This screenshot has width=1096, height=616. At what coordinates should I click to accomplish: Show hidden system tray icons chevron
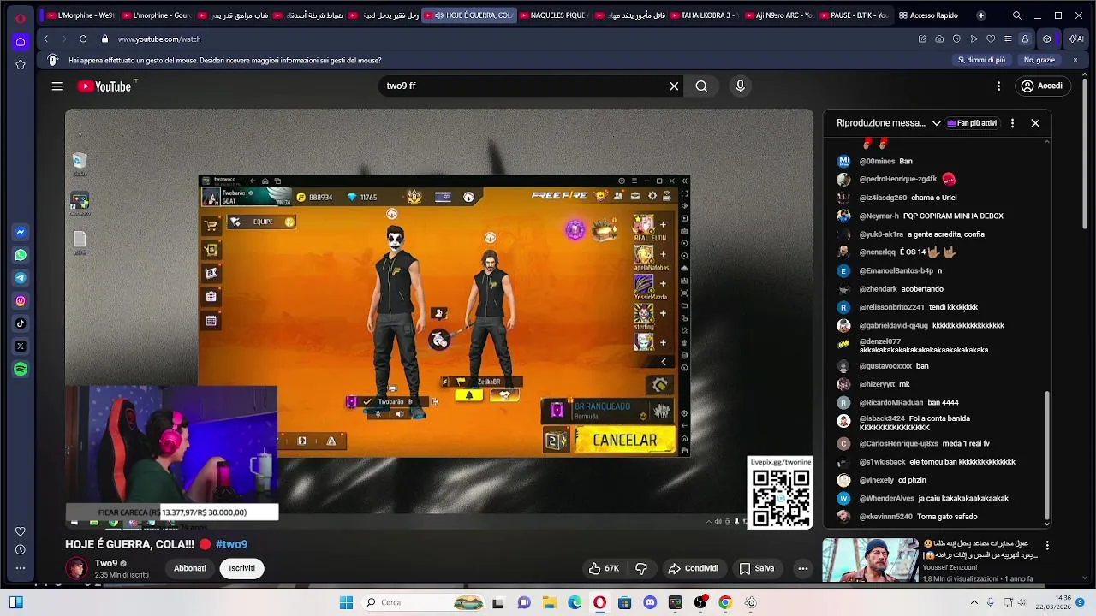point(974,602)
